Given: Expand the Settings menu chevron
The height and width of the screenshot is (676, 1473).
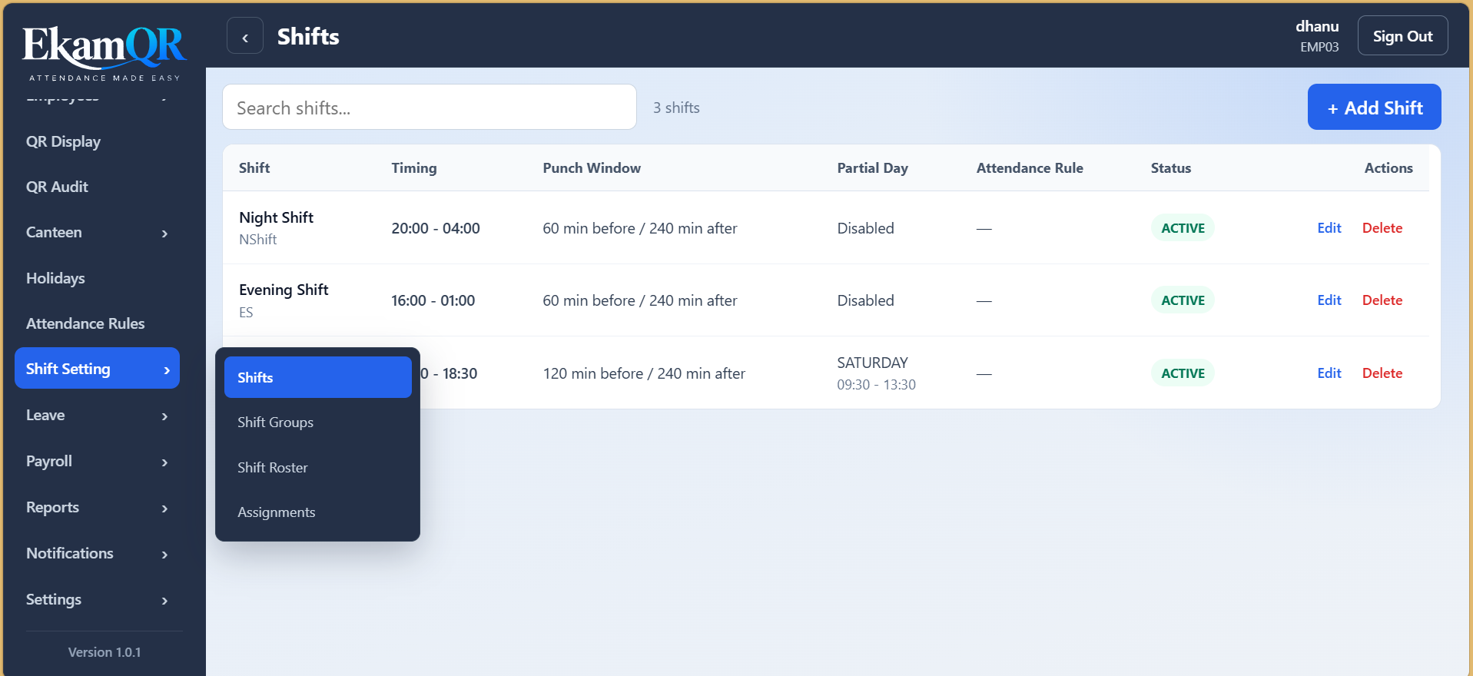Looking at the screenshot, I should 164,600.
